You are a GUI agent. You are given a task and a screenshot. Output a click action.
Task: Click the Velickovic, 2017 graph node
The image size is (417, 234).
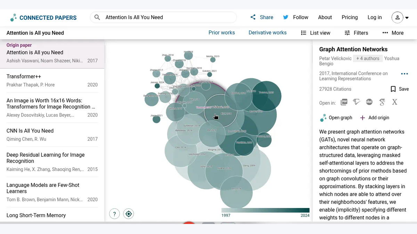[220, 111]
